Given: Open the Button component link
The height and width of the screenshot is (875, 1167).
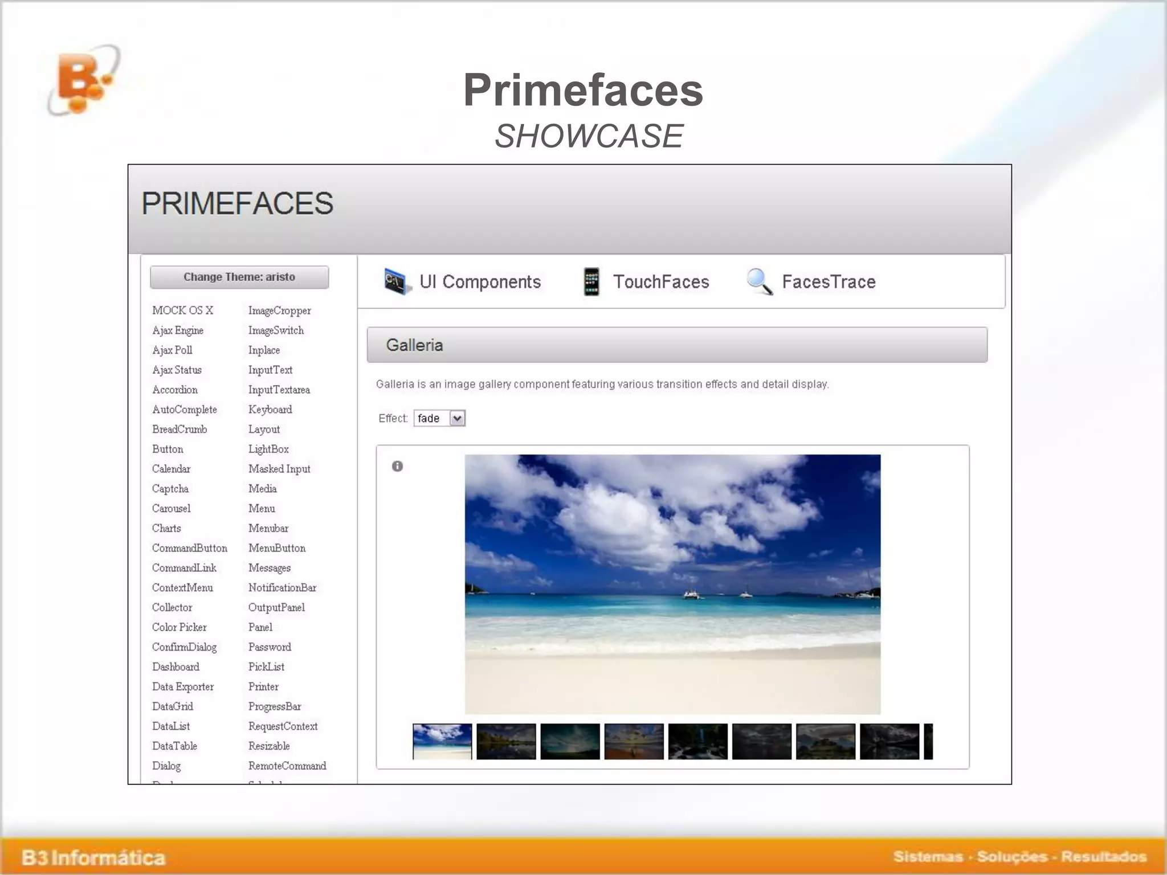Looking at the screenshot, I should (x=168, y=449).
